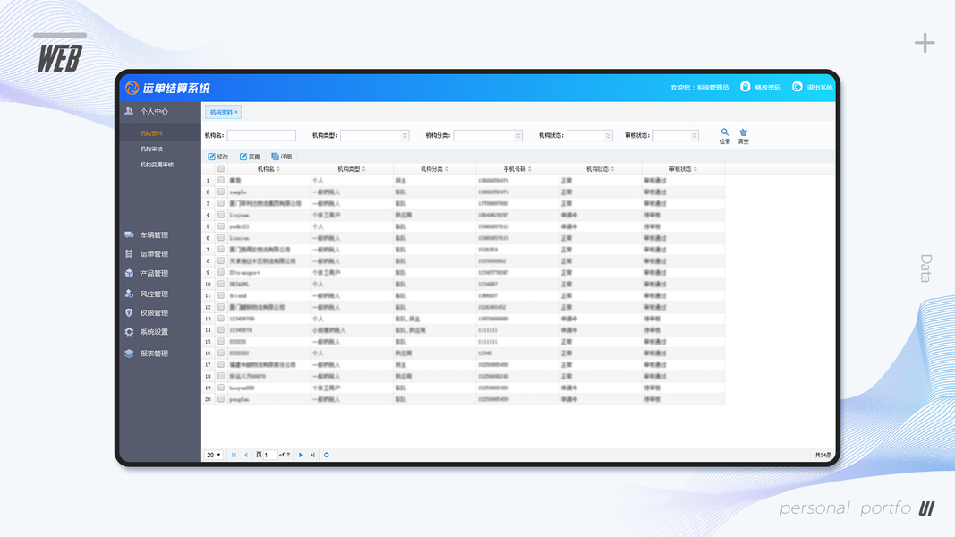The width and height of the screenshot is (955, 537).
Task: Open 机构变更审核 in the sidebar
Action: tap(158, 165)
